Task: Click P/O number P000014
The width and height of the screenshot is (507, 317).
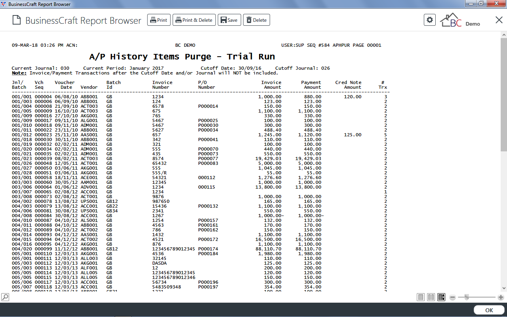Action: (208, 106)
